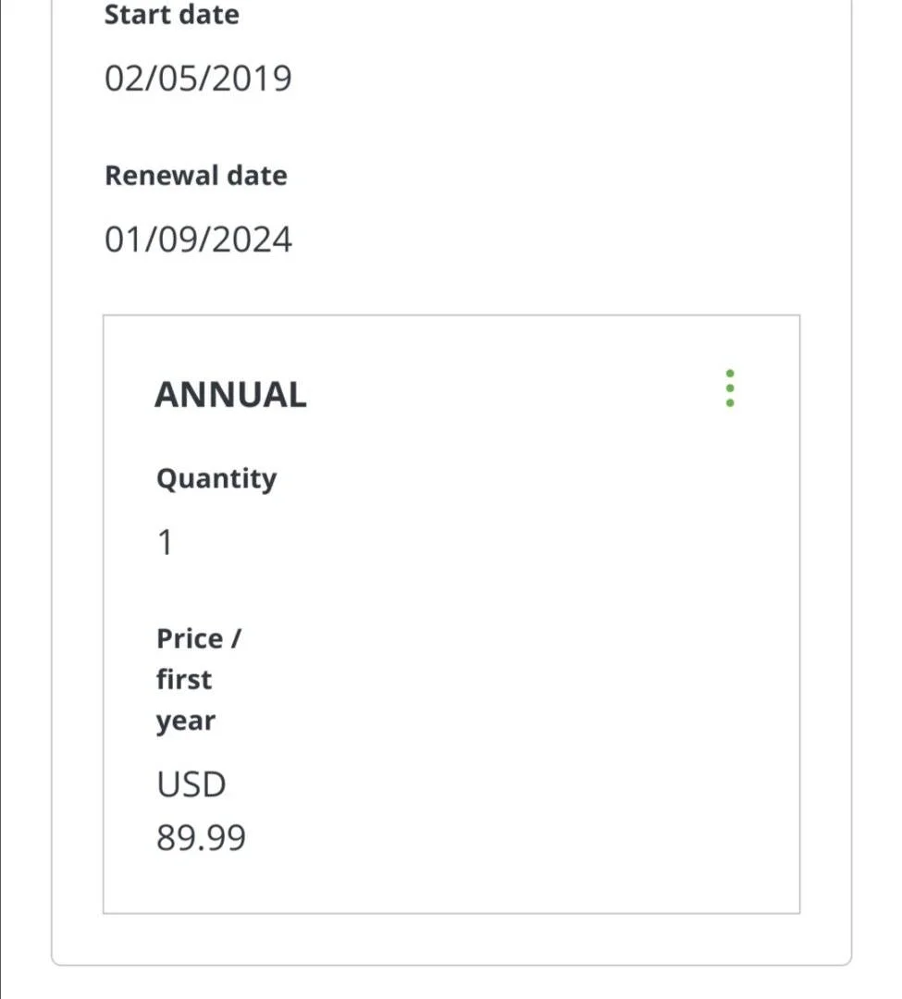This screenshot has width=902, height=999.
Task: Click "date" in the Start date label
Action: point(208,15)
